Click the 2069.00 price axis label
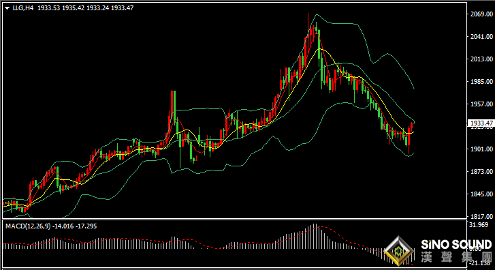 point(481,14)
